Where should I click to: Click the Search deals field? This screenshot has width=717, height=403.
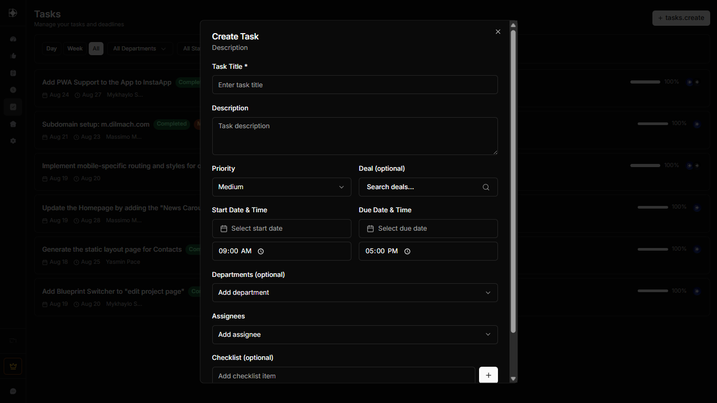pos(428,187)
